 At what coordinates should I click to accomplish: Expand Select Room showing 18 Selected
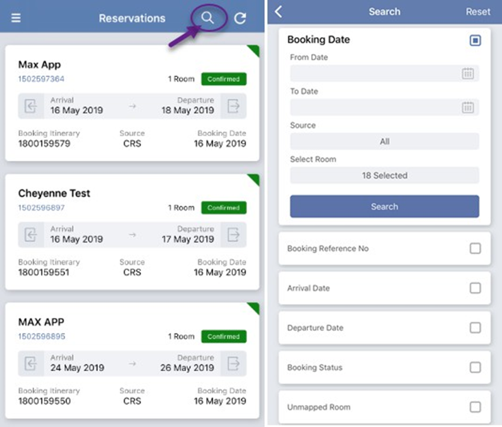pos(384,176)
